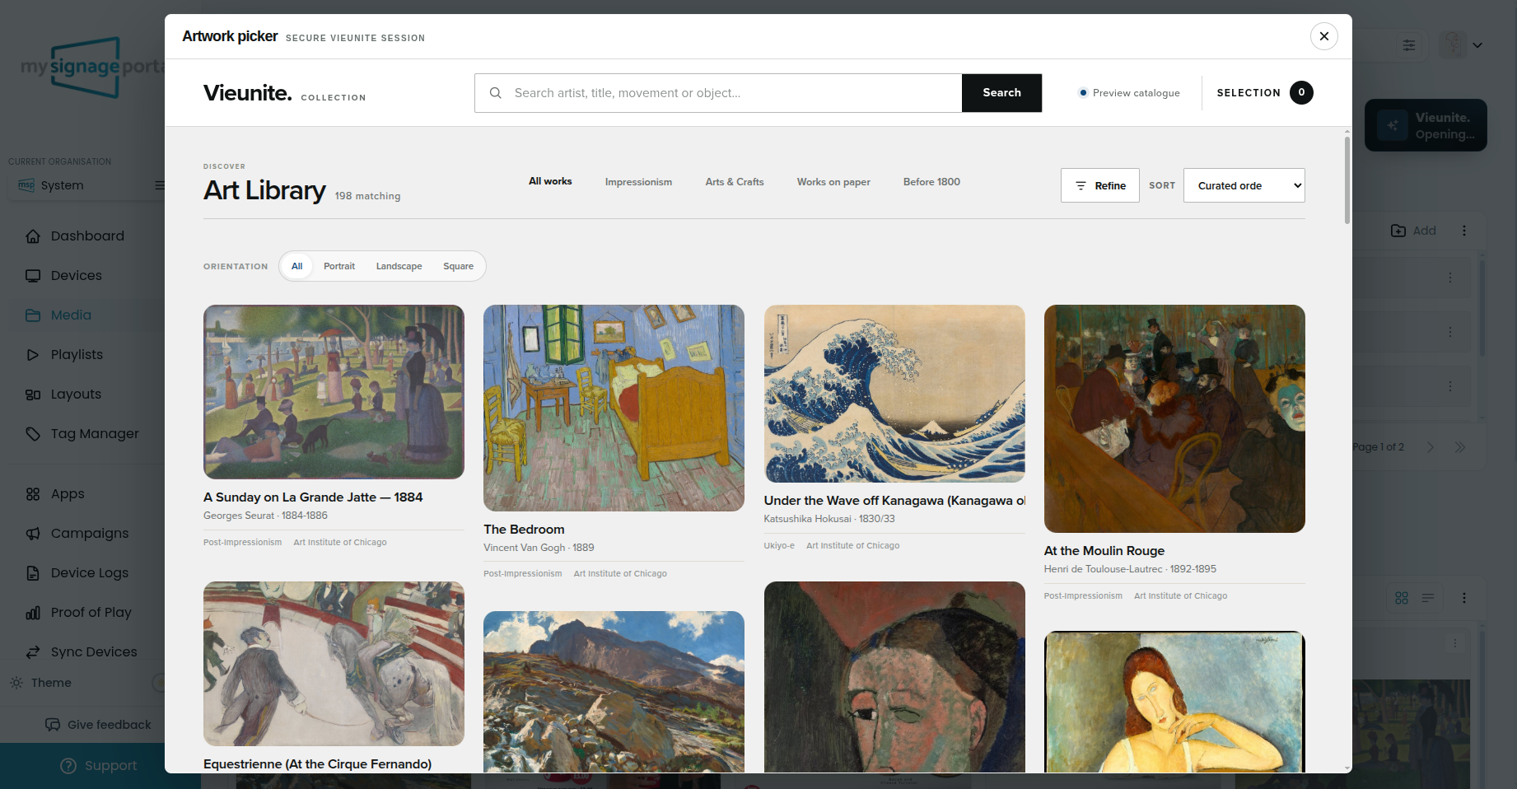Viewport: 1517px width, 789px height.
Task: Jump to last page double-arrow
Action: (x=1460, y=447)
